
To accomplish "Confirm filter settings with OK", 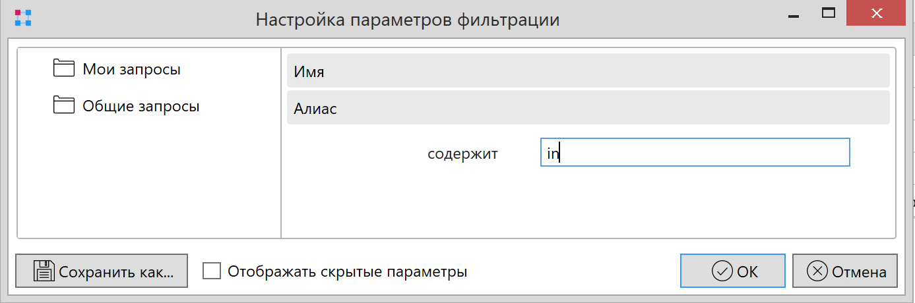I will 733,271.
